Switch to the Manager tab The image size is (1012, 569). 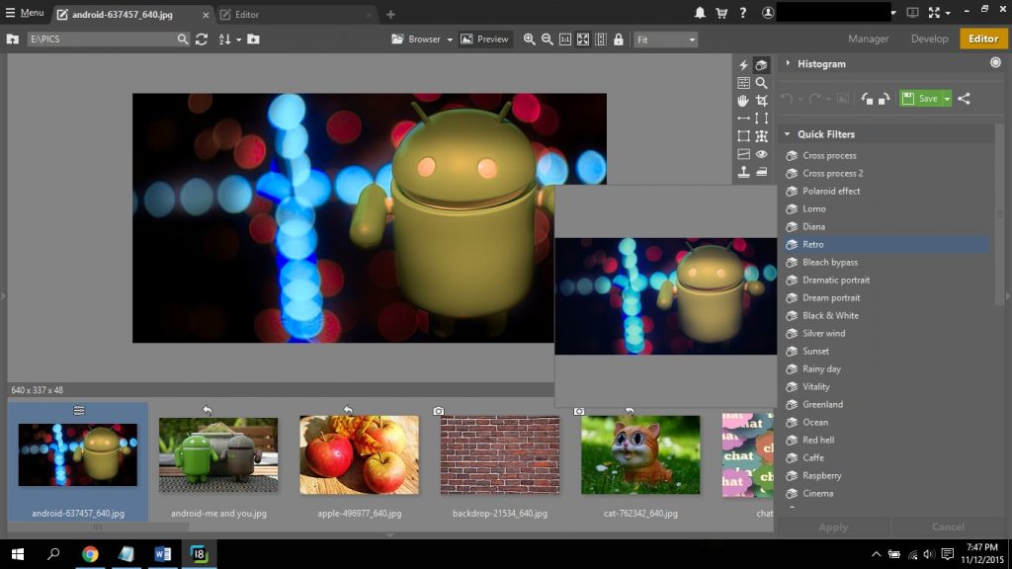pos(868,39)
